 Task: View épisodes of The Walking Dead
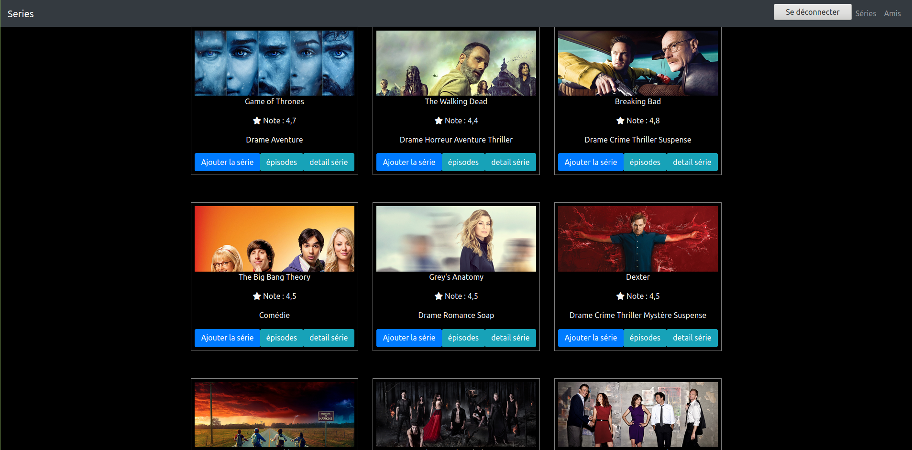pyautogui.click(x=463, y=162)
